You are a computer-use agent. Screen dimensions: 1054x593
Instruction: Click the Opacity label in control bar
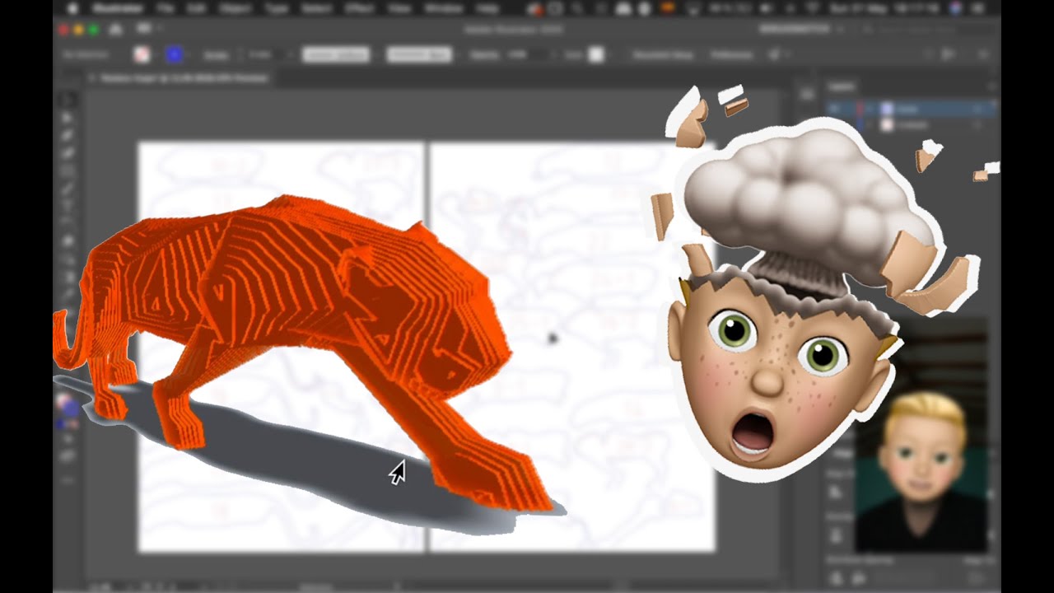[484, 55]
